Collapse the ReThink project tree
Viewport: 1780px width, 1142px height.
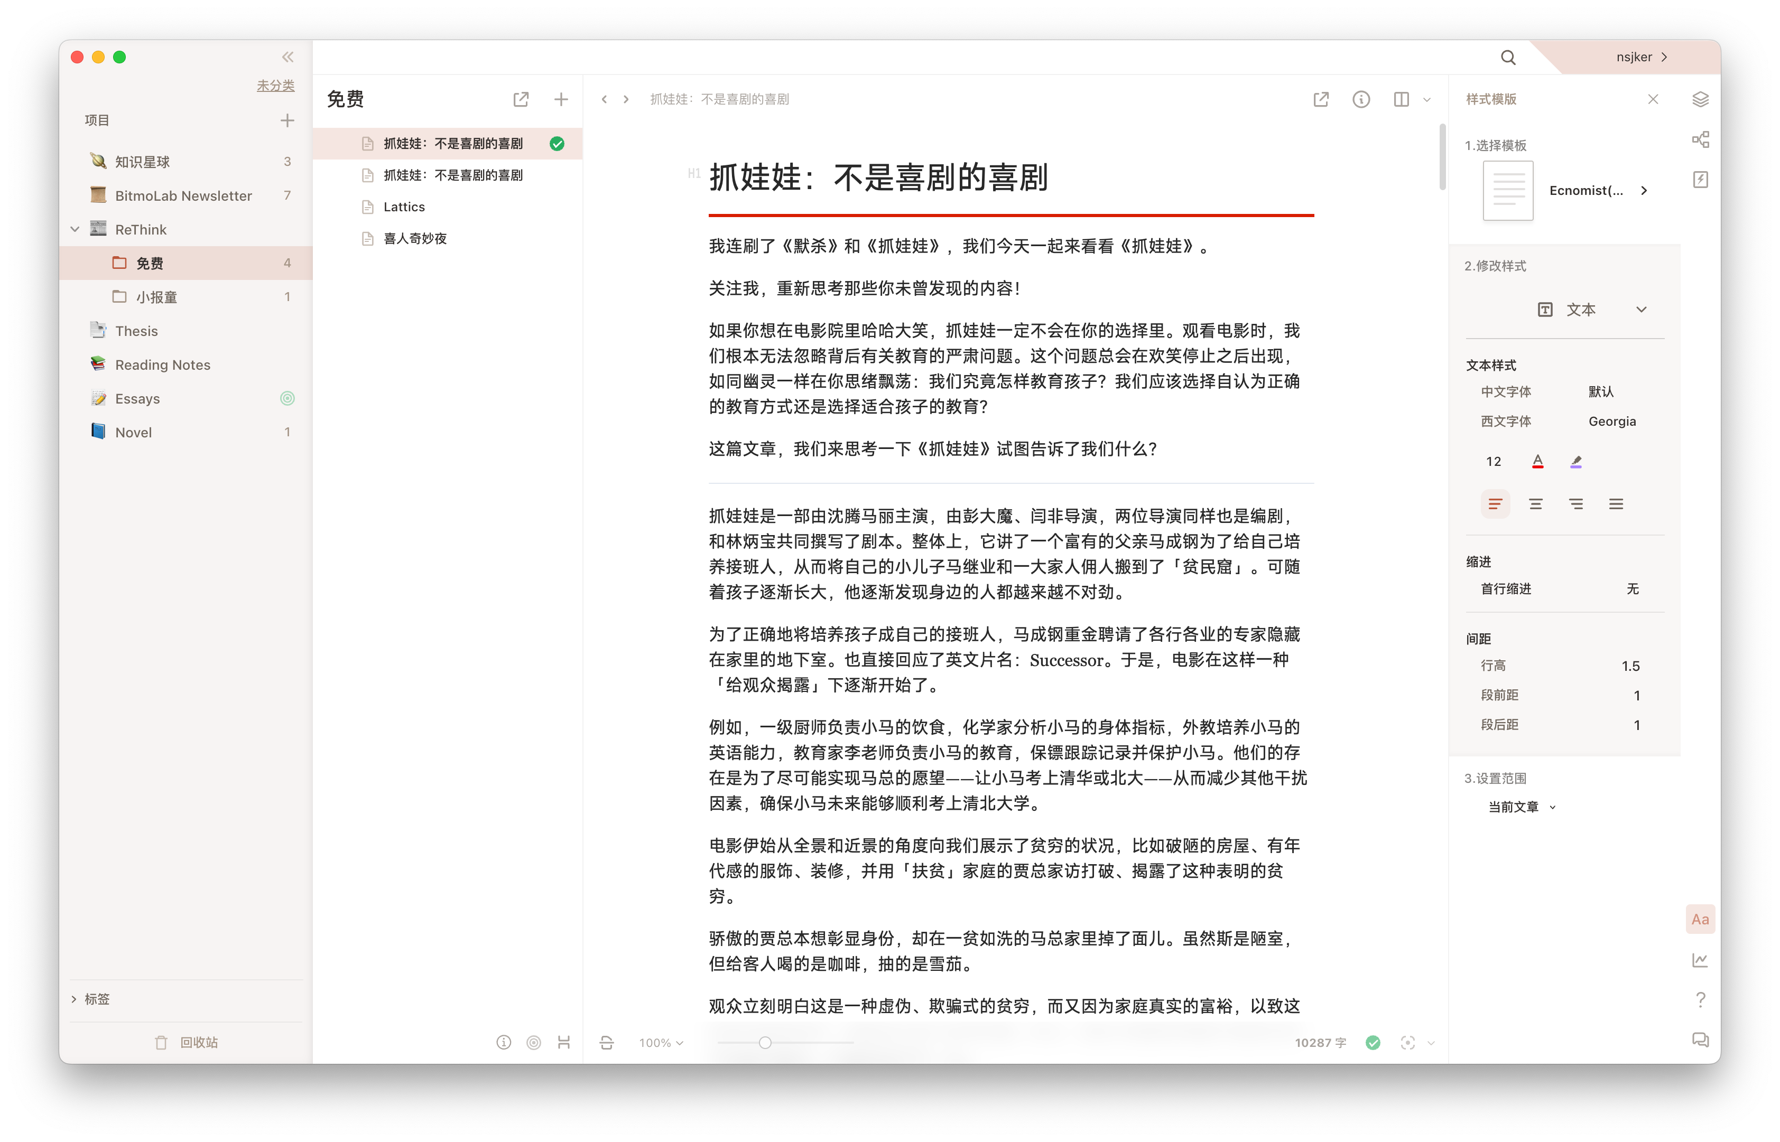pos(75,230)
